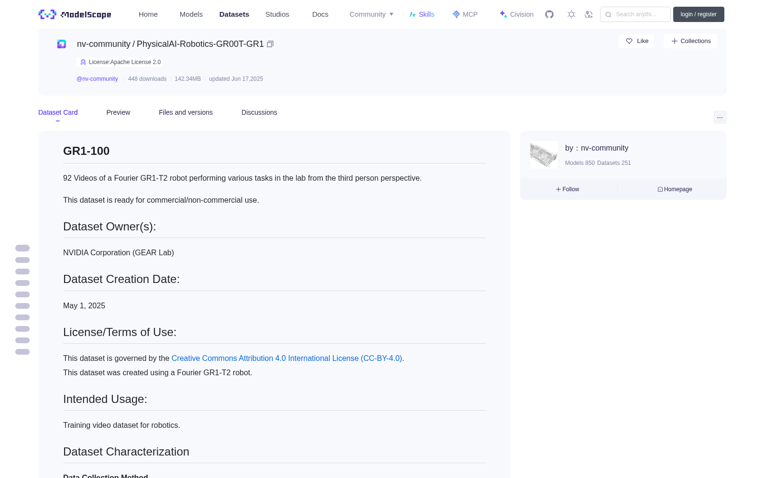Click 'NVIDIA Corporation (GEAR Lab)' text

119,252
